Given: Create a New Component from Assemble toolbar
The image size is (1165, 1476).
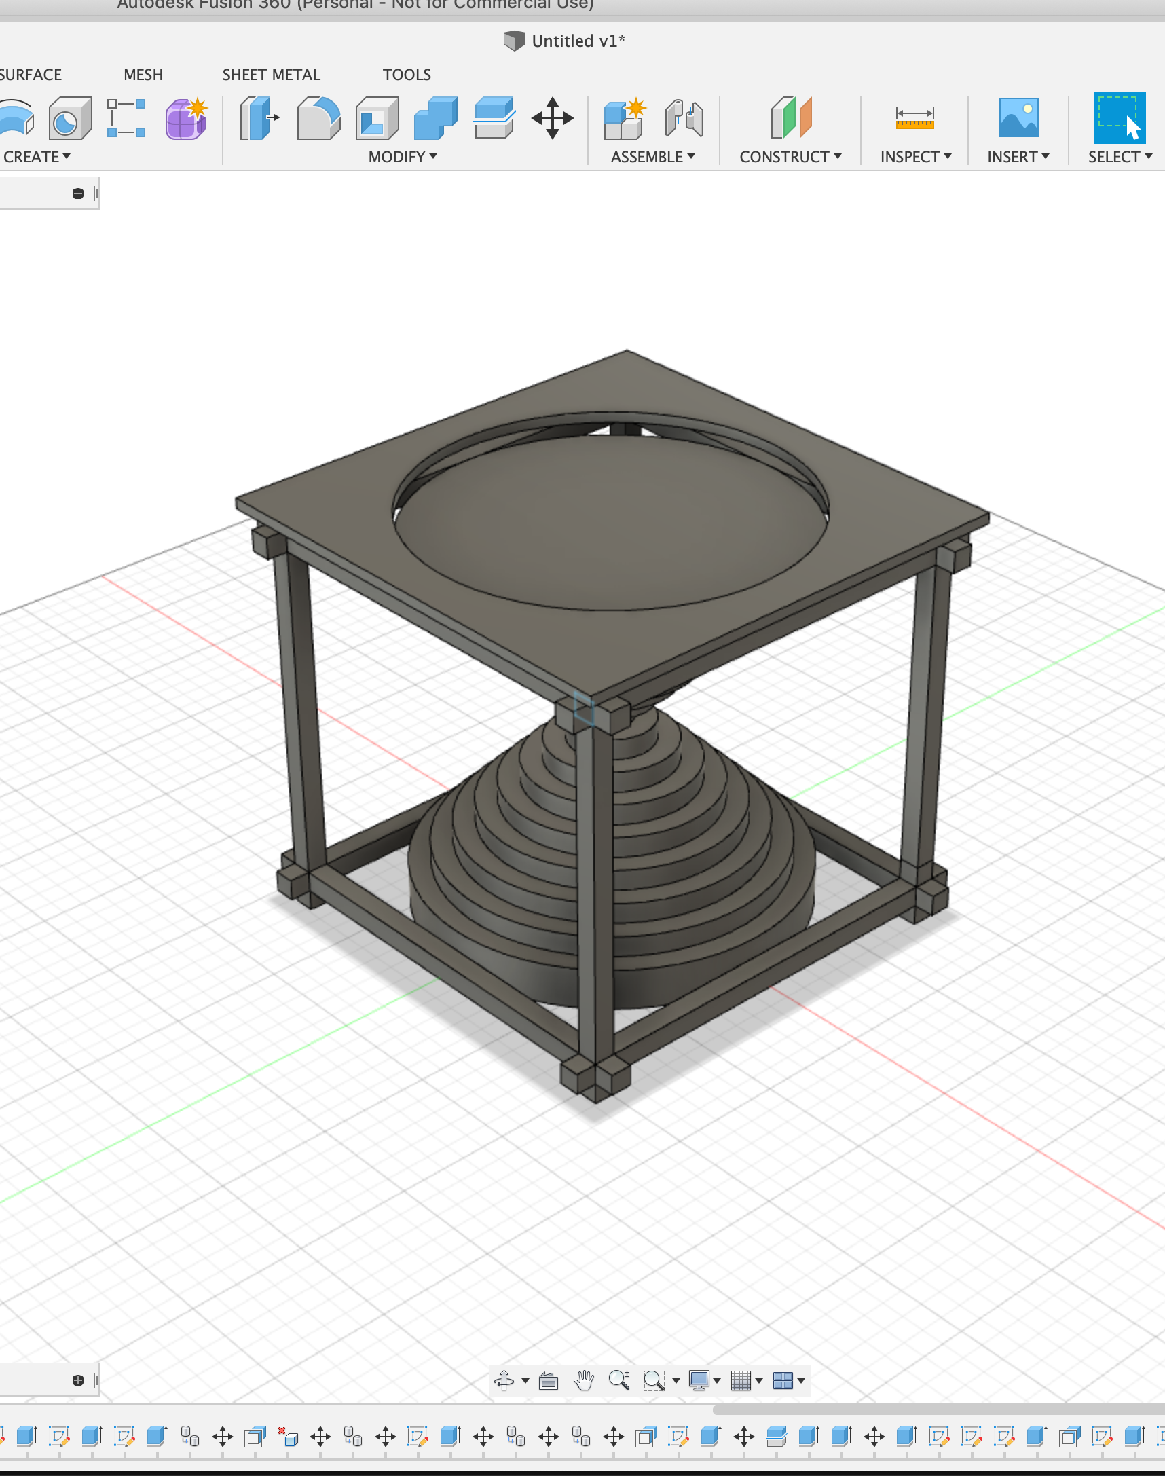Looking at the screenshot, I should (623, 119).
